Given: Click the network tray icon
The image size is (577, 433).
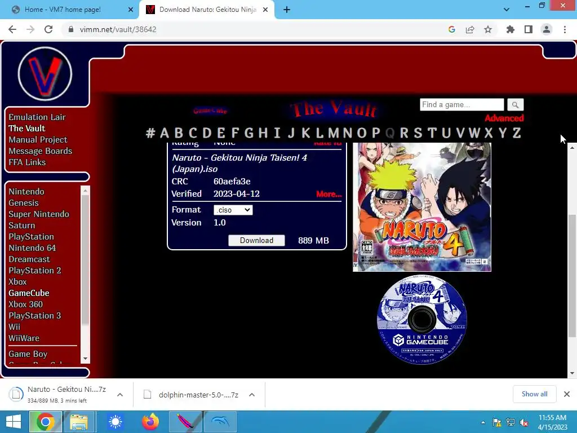Looking at the screenshot, I should (511, 422).
